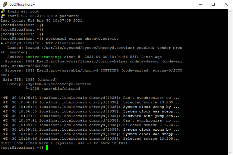Click the green 'active (running)' status text

point(43,57)
